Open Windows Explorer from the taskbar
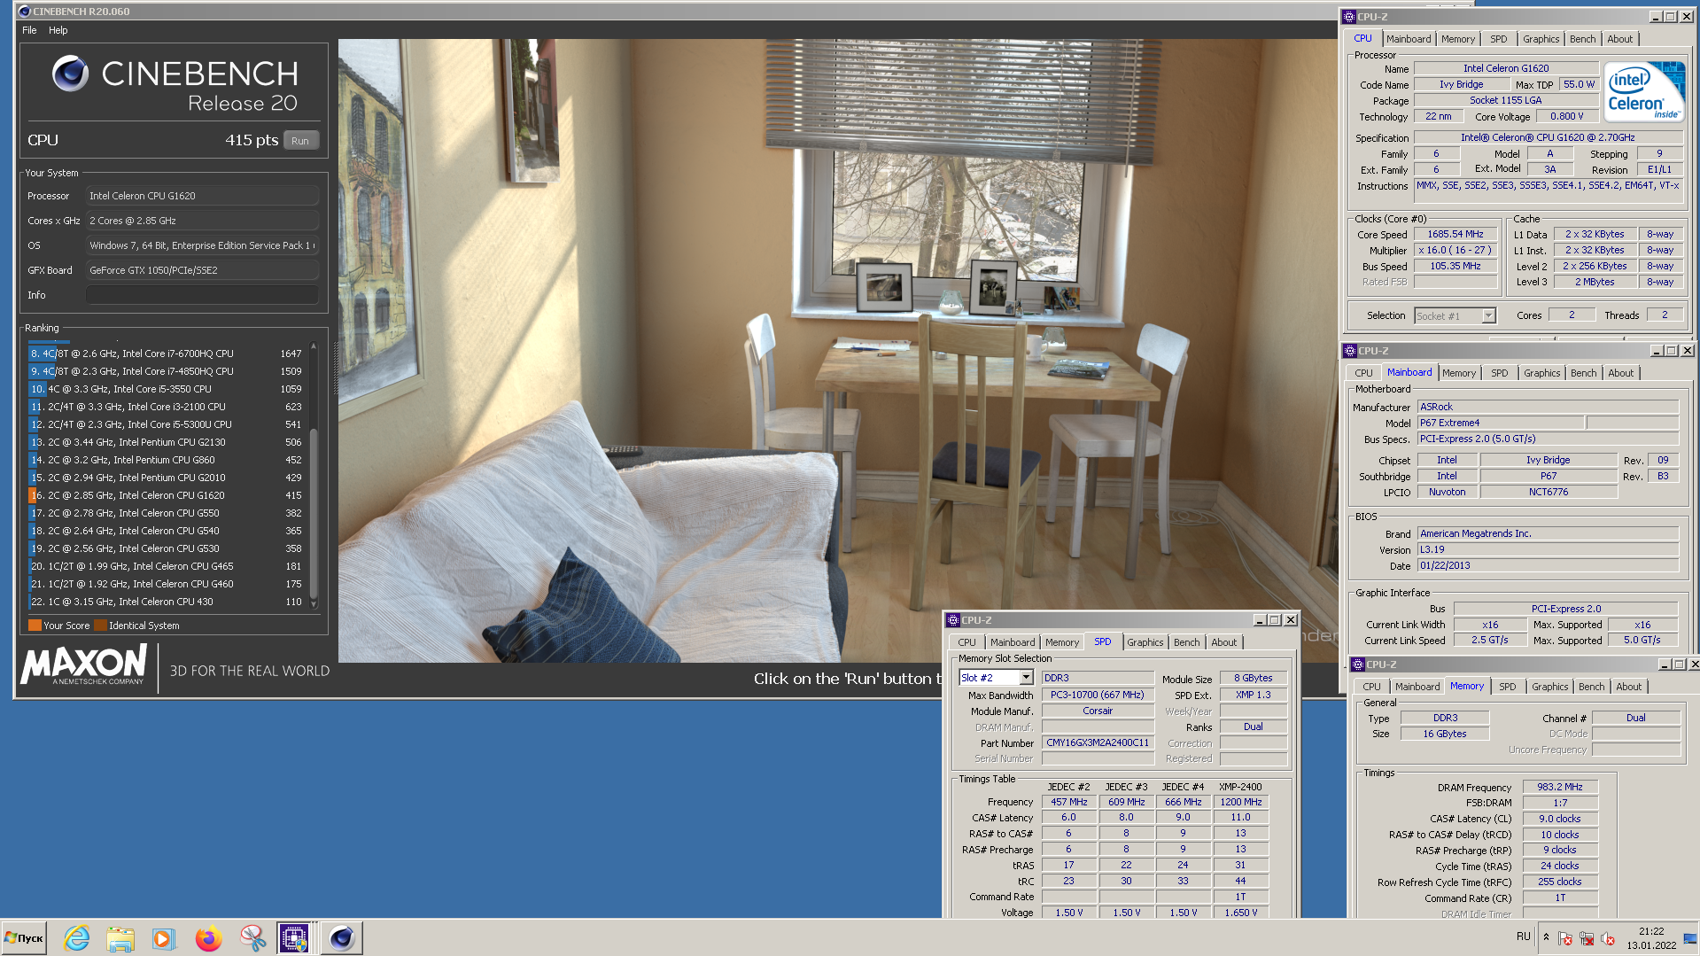Image resolution: width=1700 pixels, height=956 pixels. coord(120,937)
